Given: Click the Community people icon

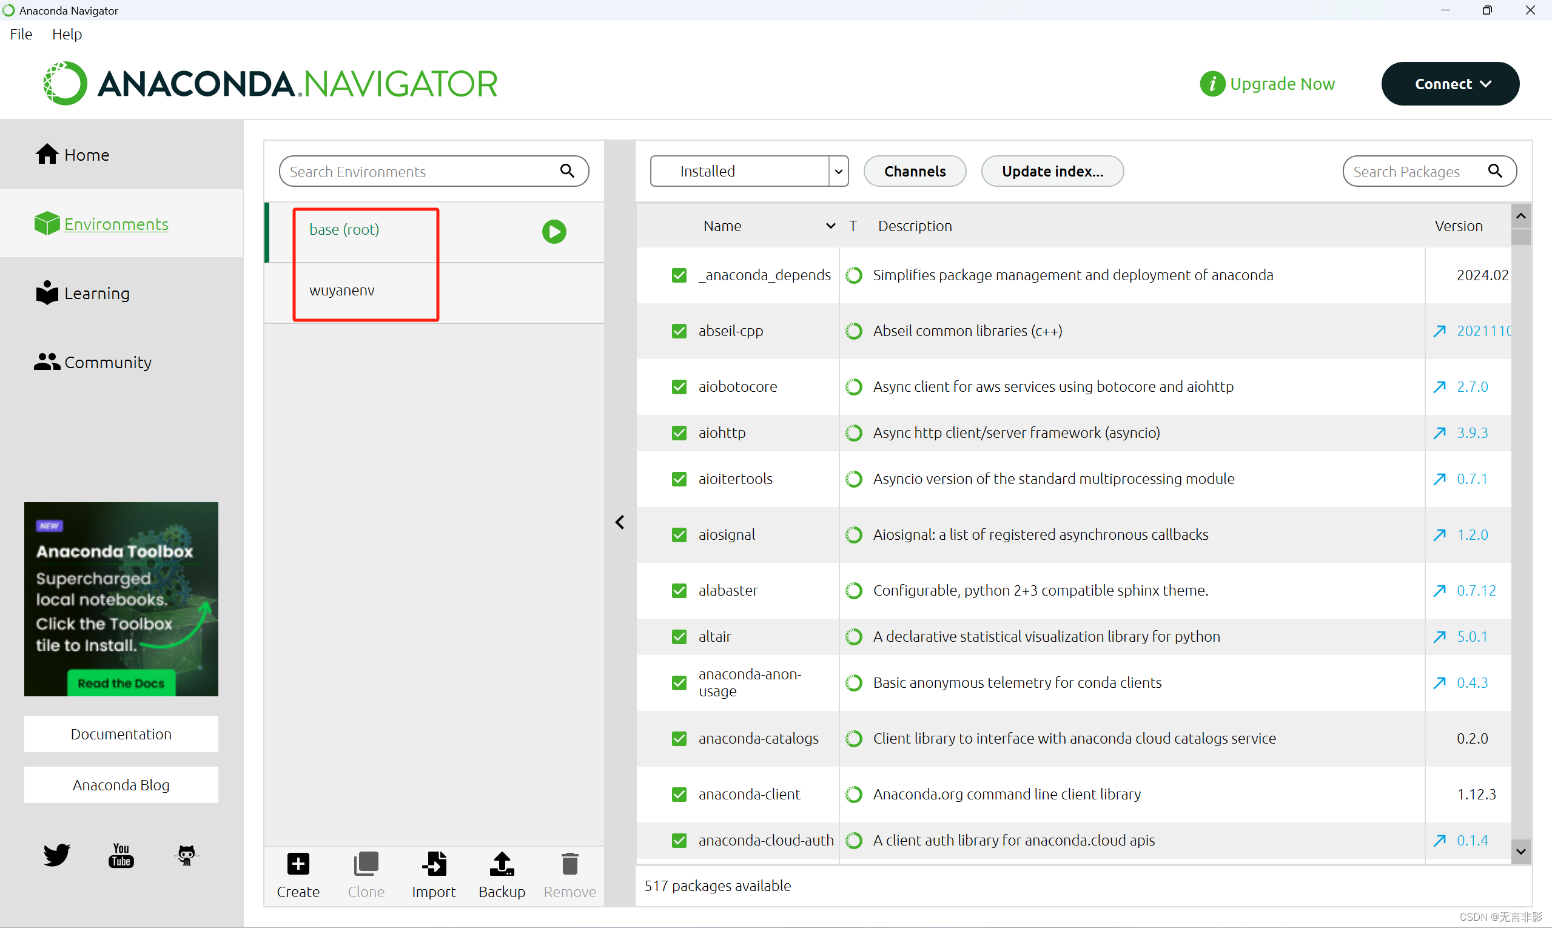Looking at the screenshot, I should (x=47, y=361).
